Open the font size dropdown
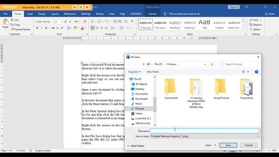Screen dimensions: 279x157 pos(61,21)
